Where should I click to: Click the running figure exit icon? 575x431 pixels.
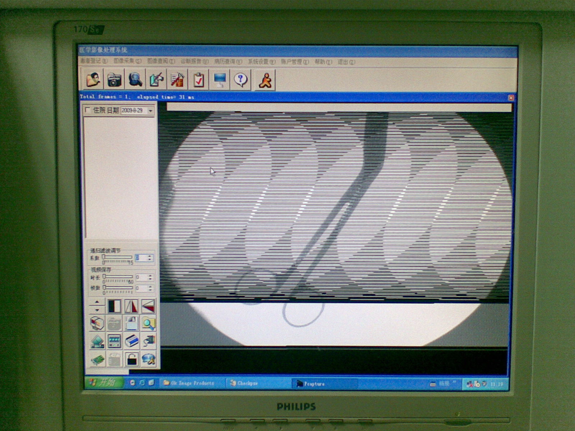[265, 80]
